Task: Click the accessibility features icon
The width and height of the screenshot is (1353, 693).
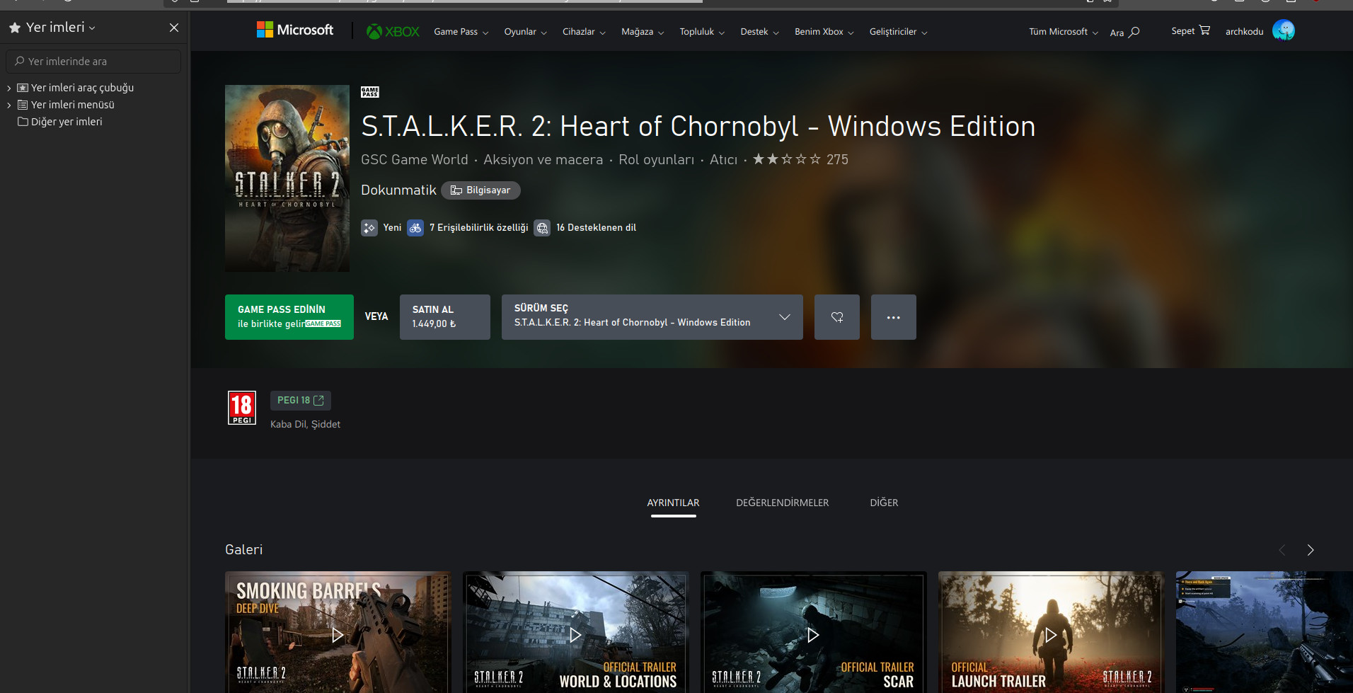Action: [x=415, y=228]
